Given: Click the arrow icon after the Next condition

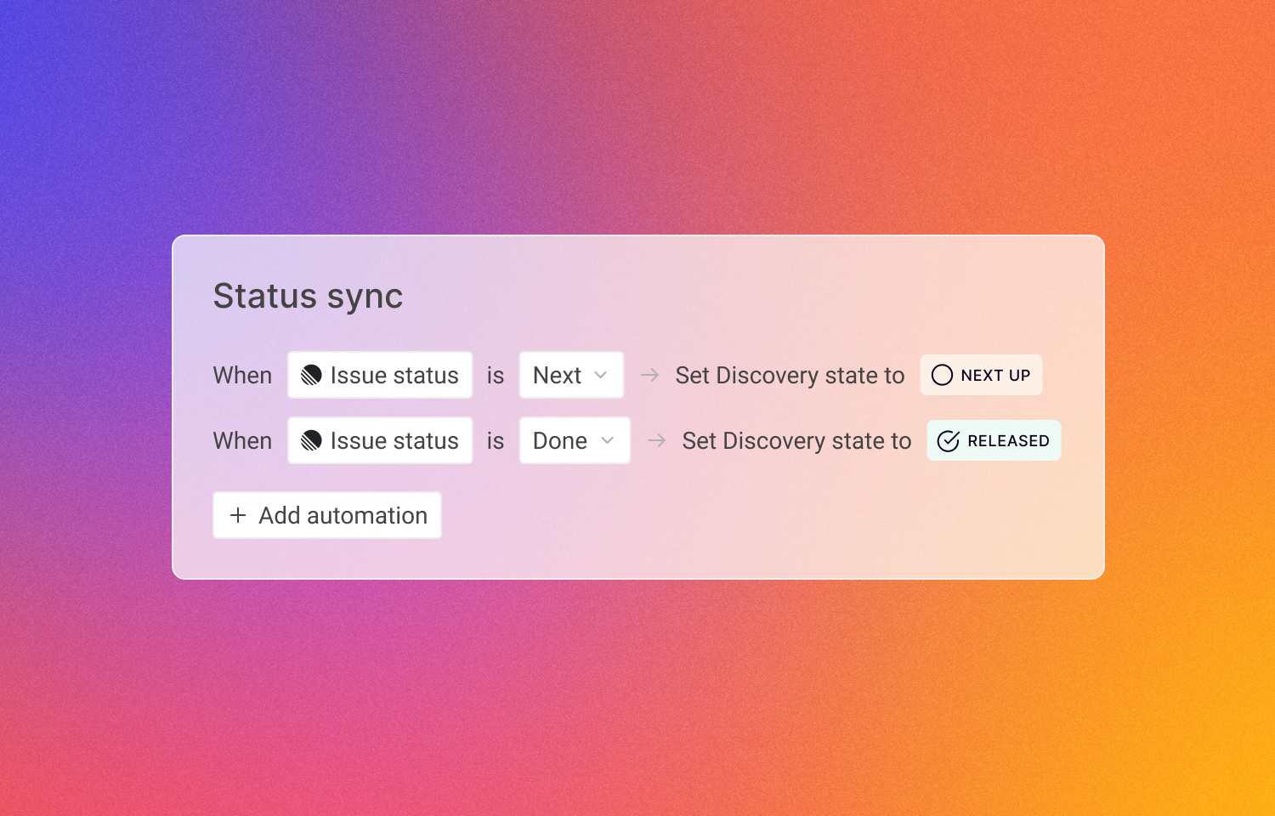Looking at the screenshot, I should coord(650,375).
